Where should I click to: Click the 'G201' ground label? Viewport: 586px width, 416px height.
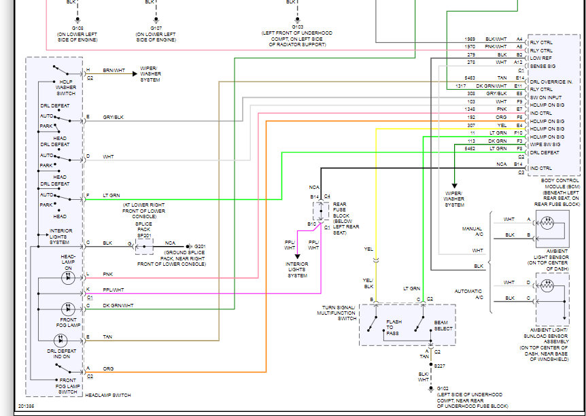click(200, 247)
